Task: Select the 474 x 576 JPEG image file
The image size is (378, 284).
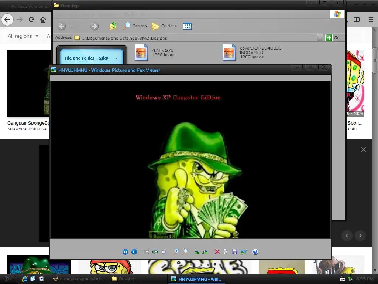Action: pyautogui.click(x=155, y=53)
